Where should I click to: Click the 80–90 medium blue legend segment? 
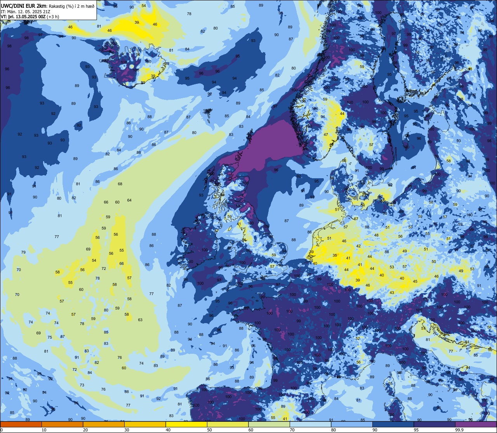point(352,424)
